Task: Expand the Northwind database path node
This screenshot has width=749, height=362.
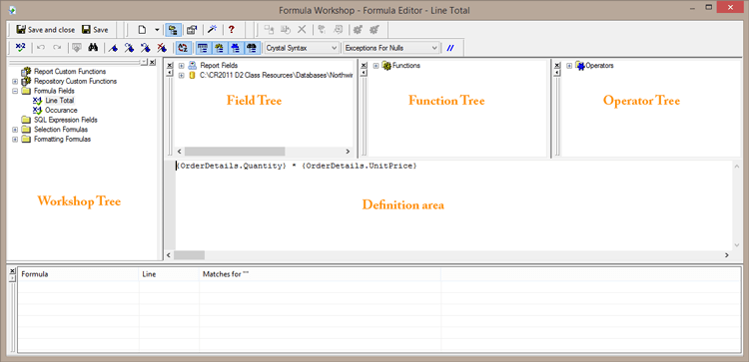Action: pyautogui.click(x=182, y=76)
